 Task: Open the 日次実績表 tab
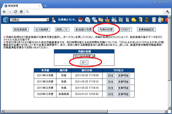pyautogui.click(x=42, y=30)
